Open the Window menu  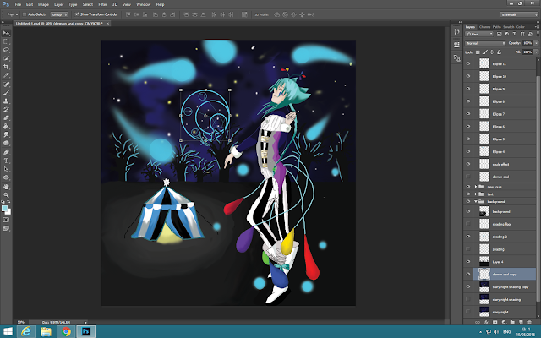pos(143,4)
